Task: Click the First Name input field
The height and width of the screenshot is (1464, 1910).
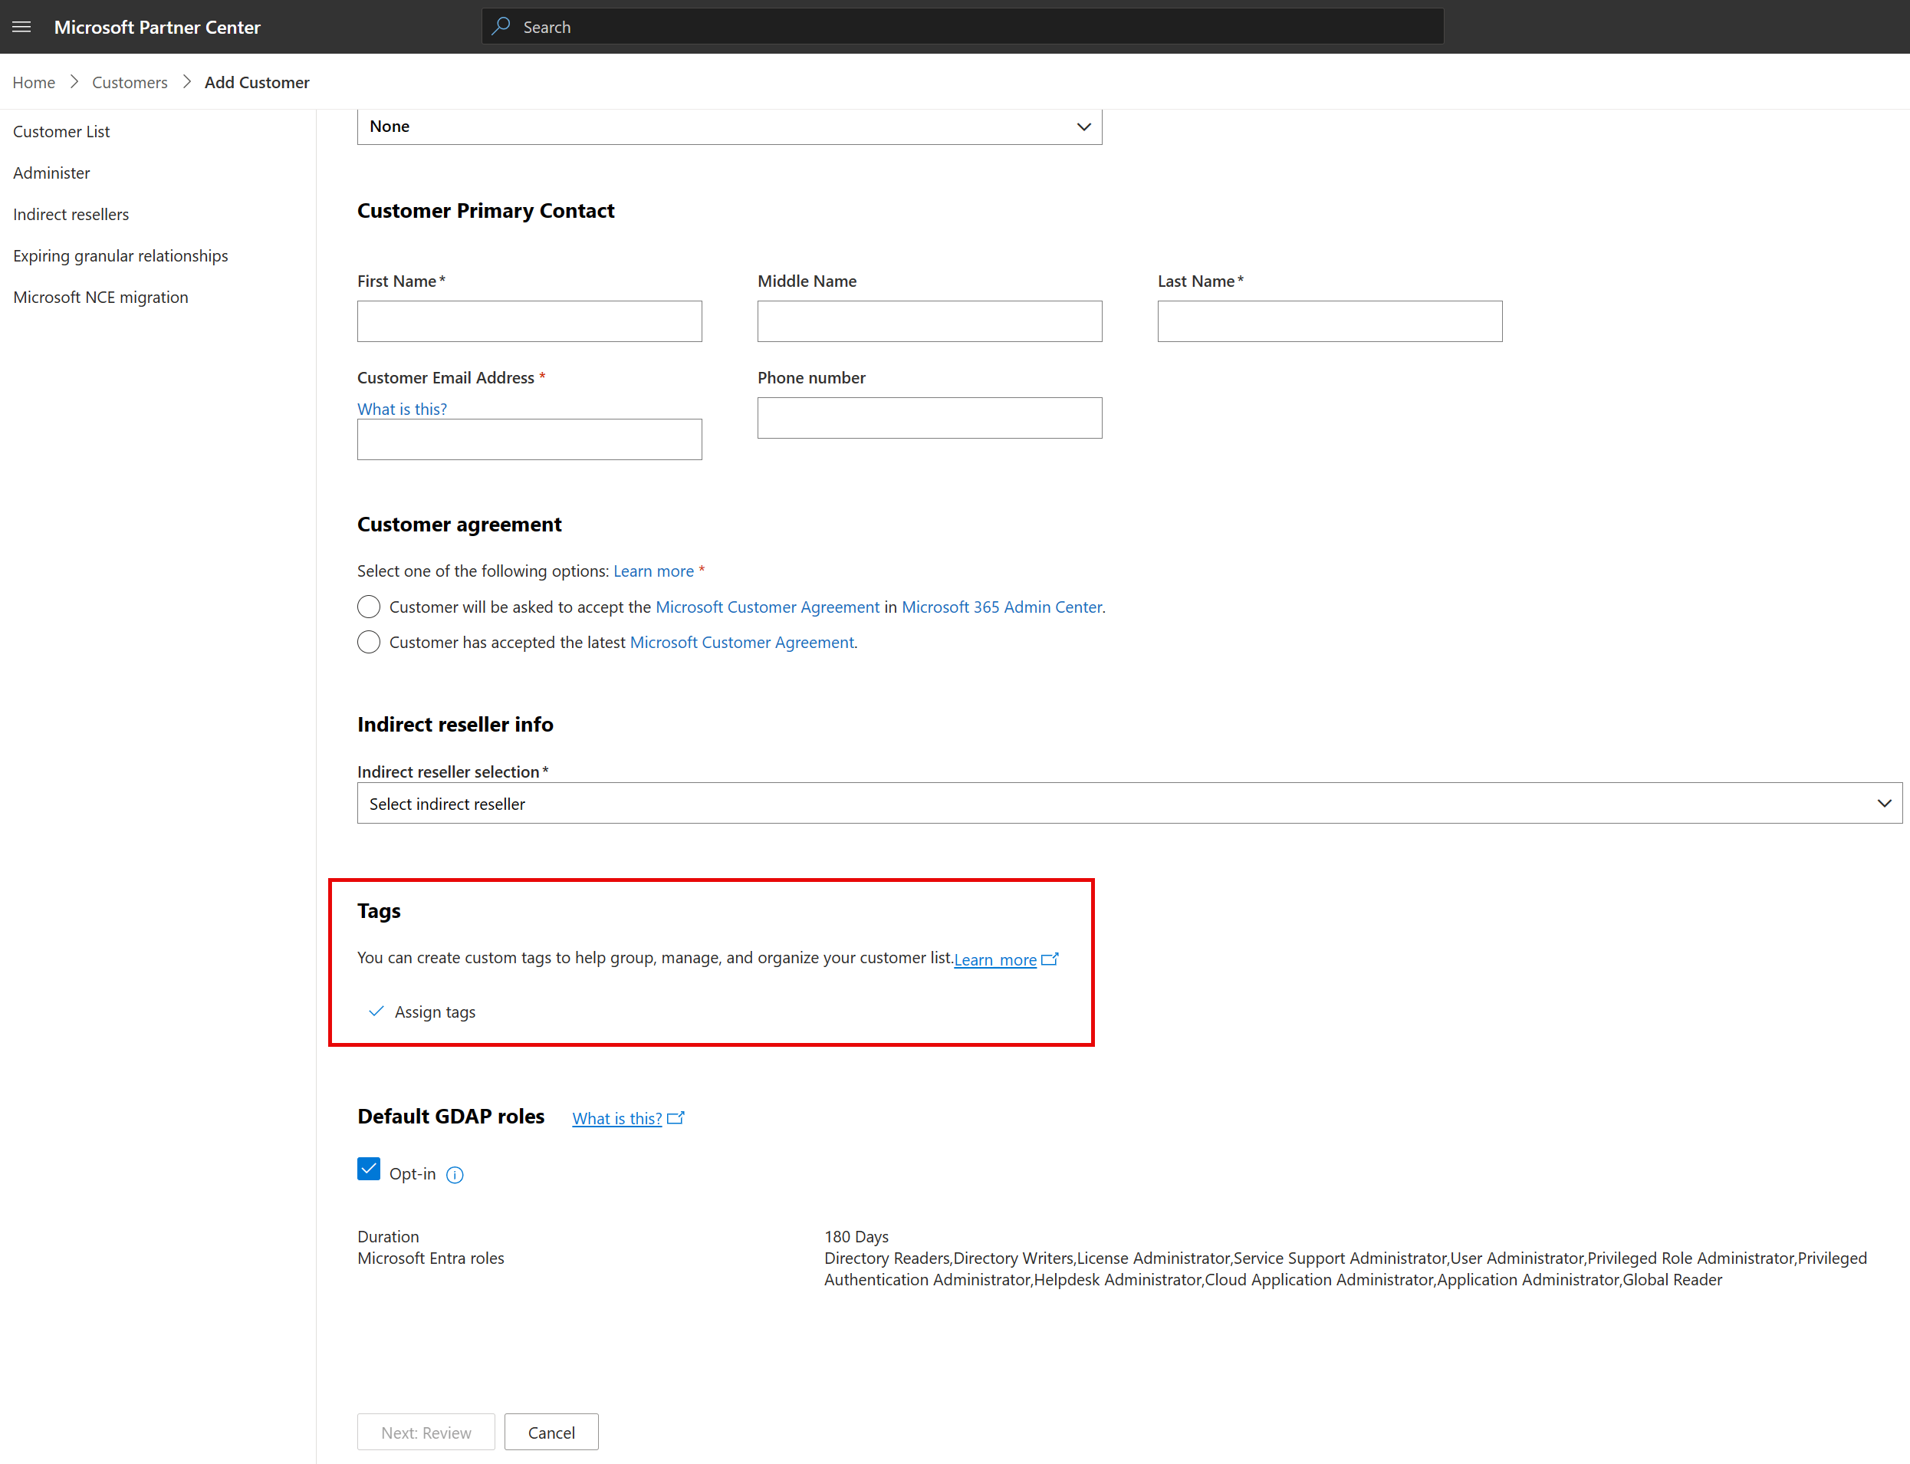Action: pyautogui.click(x=529, y=321)
